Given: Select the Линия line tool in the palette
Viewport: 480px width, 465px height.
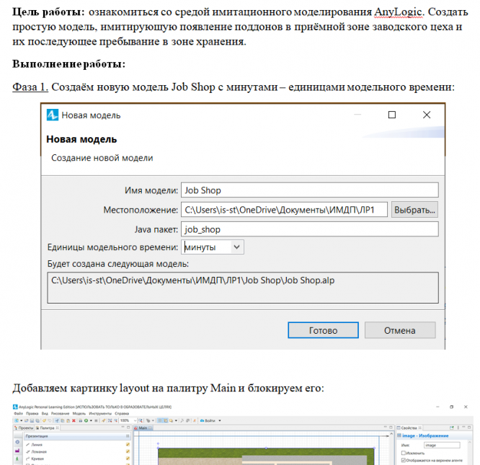Looking at the screenshot, I should click(x=37, y=445).
